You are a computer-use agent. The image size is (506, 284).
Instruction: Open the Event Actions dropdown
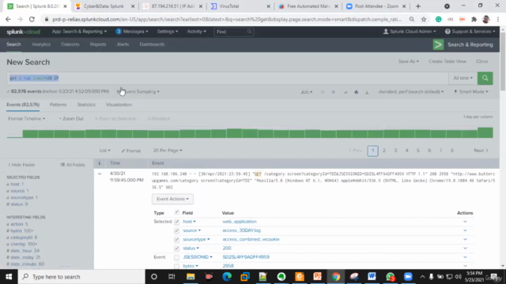pos(172,199)
